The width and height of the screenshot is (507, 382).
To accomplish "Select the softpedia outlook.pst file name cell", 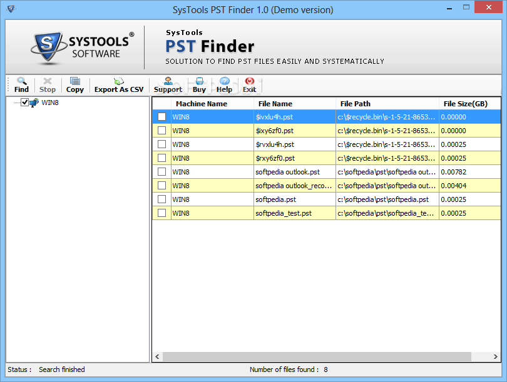I will (x=295, y=172).
